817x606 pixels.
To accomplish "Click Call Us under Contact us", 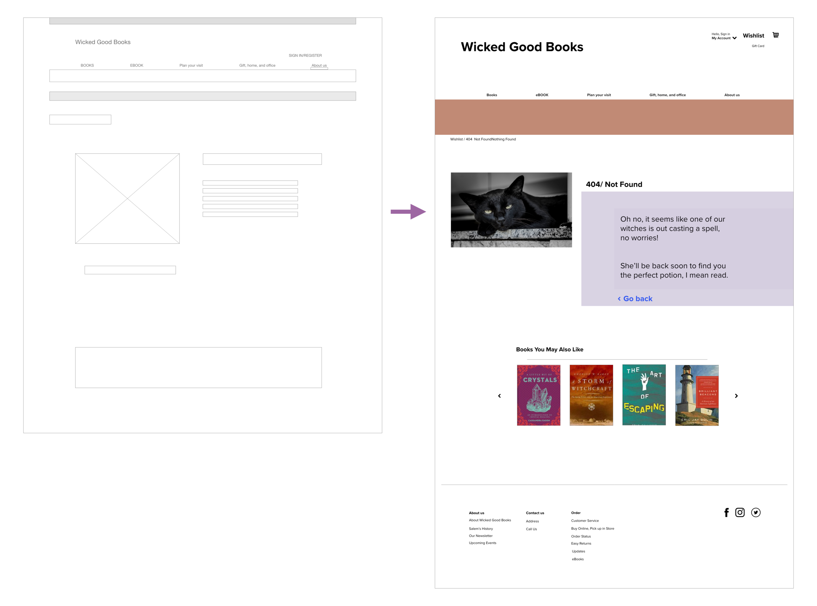I will [x=531, y=529].
